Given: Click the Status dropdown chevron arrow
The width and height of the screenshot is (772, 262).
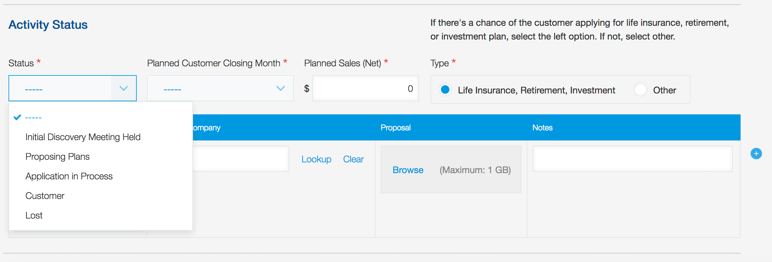Looking at the screenshot, I should click(x=123, y=88).
